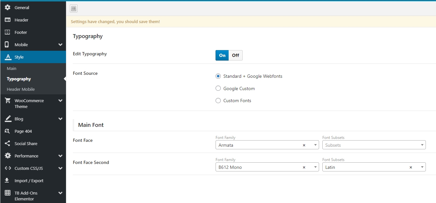The height and width of the screenshot is (203, 436).
Task: Select the Google Custom font source
Action: 218,88
